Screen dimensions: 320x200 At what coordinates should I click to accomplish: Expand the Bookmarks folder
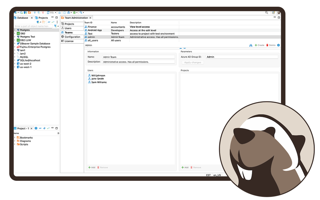tap(15, 138)
